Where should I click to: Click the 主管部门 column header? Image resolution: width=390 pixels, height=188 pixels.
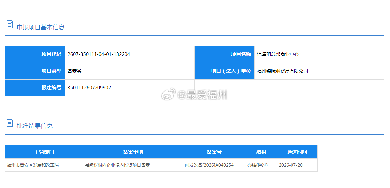pos(44,152)
